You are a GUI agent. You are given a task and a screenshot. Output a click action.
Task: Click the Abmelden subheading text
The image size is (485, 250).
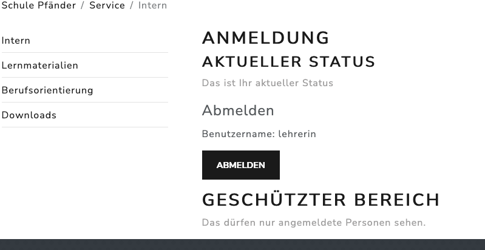(x=238, y=110)
